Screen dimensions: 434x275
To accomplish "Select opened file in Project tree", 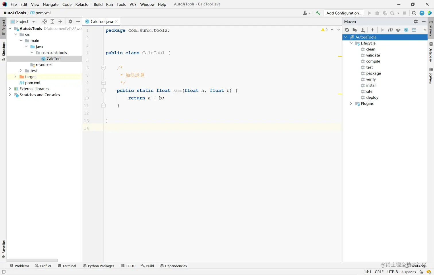I will click(x=44, y=22).
